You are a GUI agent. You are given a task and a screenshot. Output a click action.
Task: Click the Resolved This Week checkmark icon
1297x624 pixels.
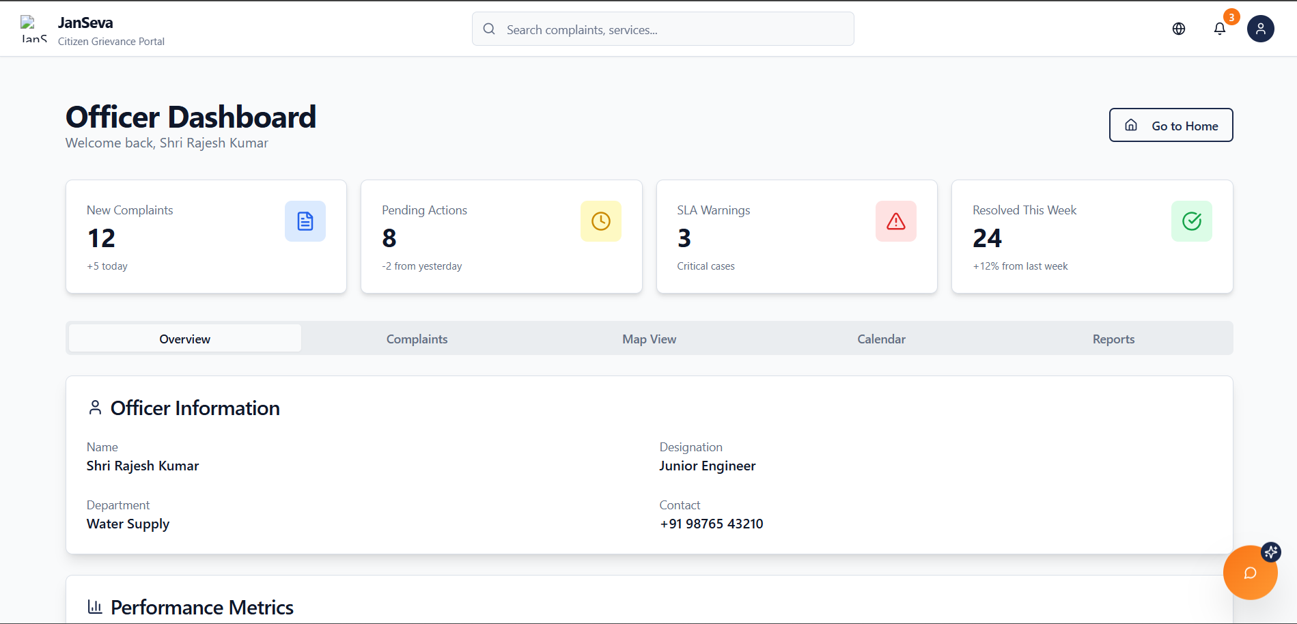pos(1191,221)
